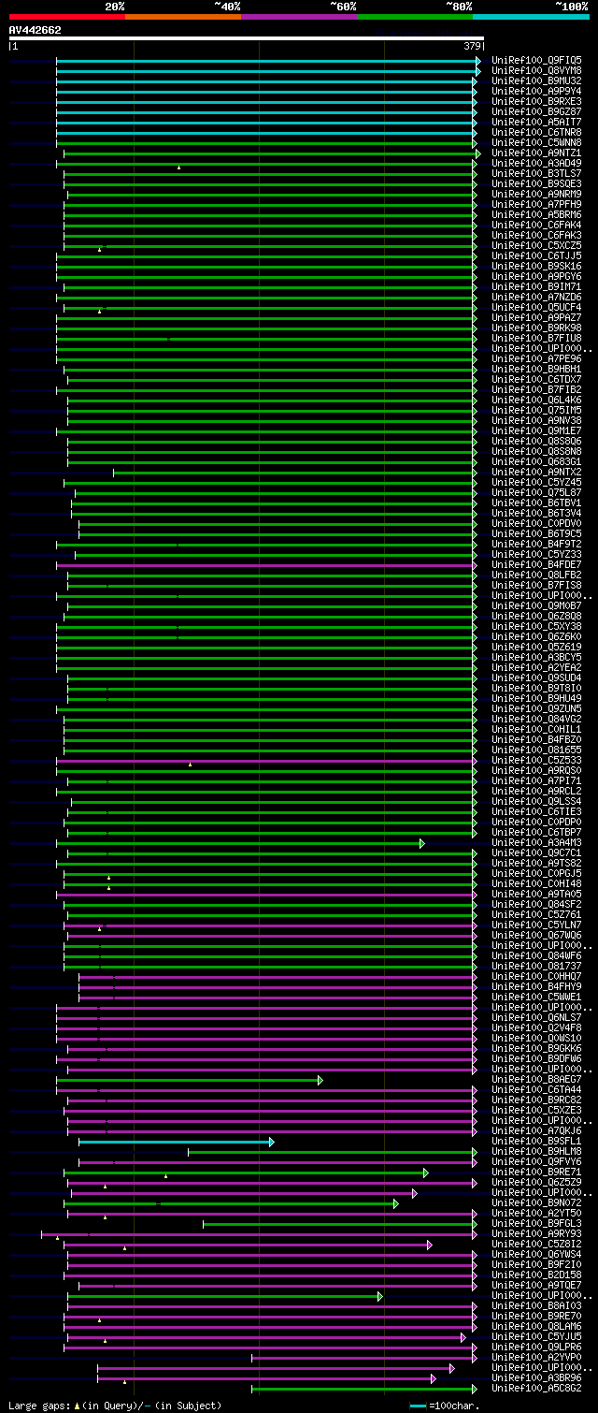This screenshot has height=1413, width=598.
Task: Click label UniRef100_B4FDE7
Action: (536, 564)
